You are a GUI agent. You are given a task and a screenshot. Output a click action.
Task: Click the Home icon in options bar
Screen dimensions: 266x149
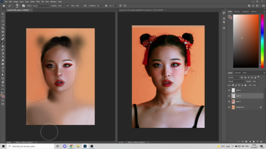tap(4, 6)
